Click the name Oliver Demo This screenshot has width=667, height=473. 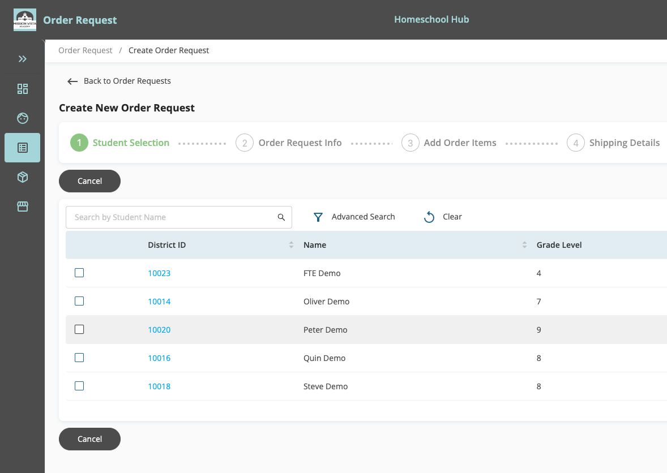[x=326, y=302]
